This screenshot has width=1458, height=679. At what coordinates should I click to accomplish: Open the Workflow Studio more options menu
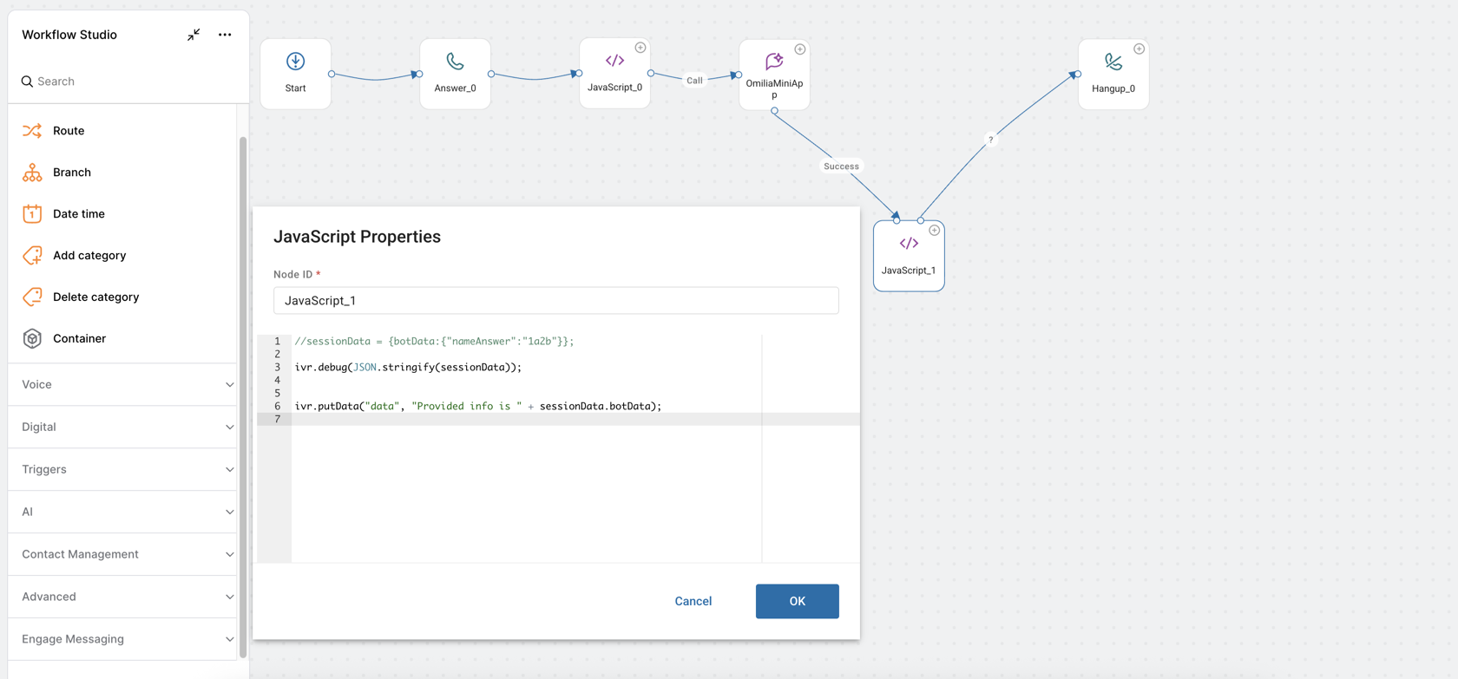click(225, 35)
